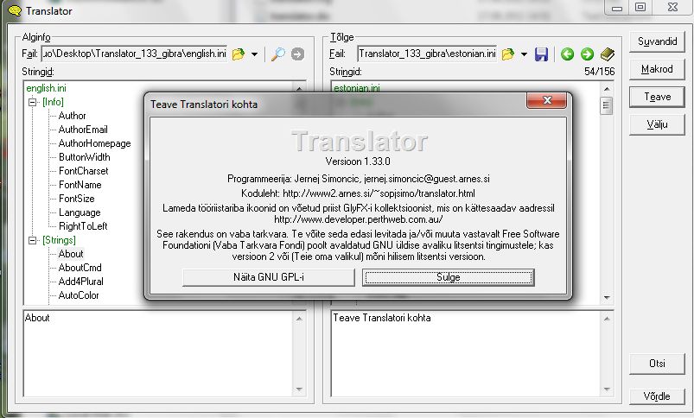Close the Teave Translatori kohta dialog
694x418 pixels.
pos(546,100)
